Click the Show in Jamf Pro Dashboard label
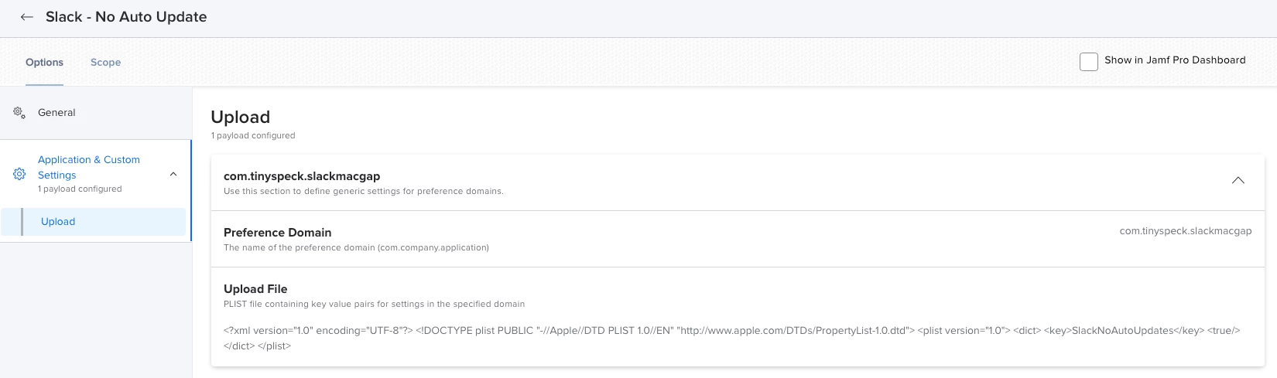This screenshot has height=378, width=1277. 1175,60
